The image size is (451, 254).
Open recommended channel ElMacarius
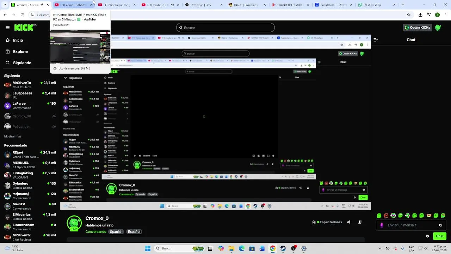30,217
